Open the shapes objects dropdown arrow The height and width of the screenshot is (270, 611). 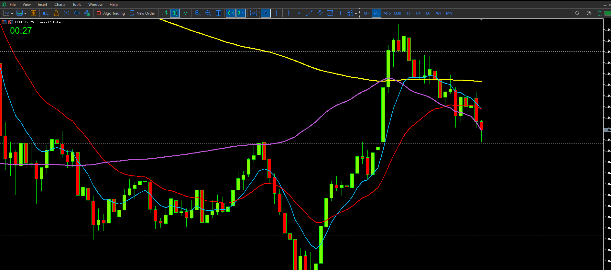tap(356, 14)
